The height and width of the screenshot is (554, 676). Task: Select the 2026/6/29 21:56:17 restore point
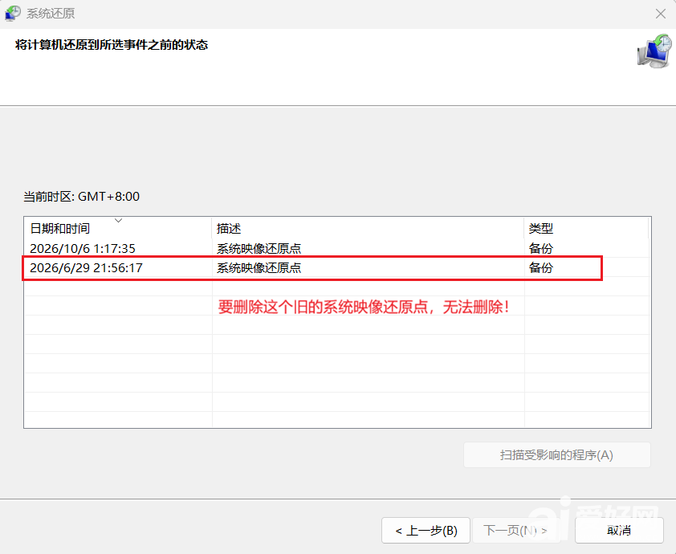point(336,267)
